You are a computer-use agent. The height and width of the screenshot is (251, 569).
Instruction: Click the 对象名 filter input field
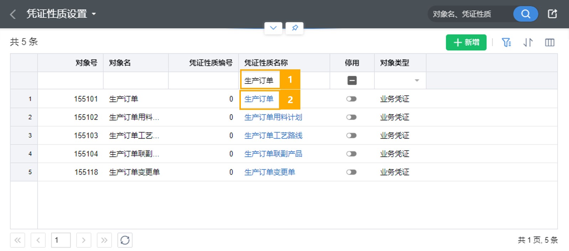[x=136, y=81]
